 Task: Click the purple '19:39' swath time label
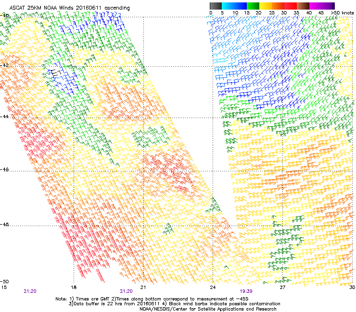click(246, 291)
